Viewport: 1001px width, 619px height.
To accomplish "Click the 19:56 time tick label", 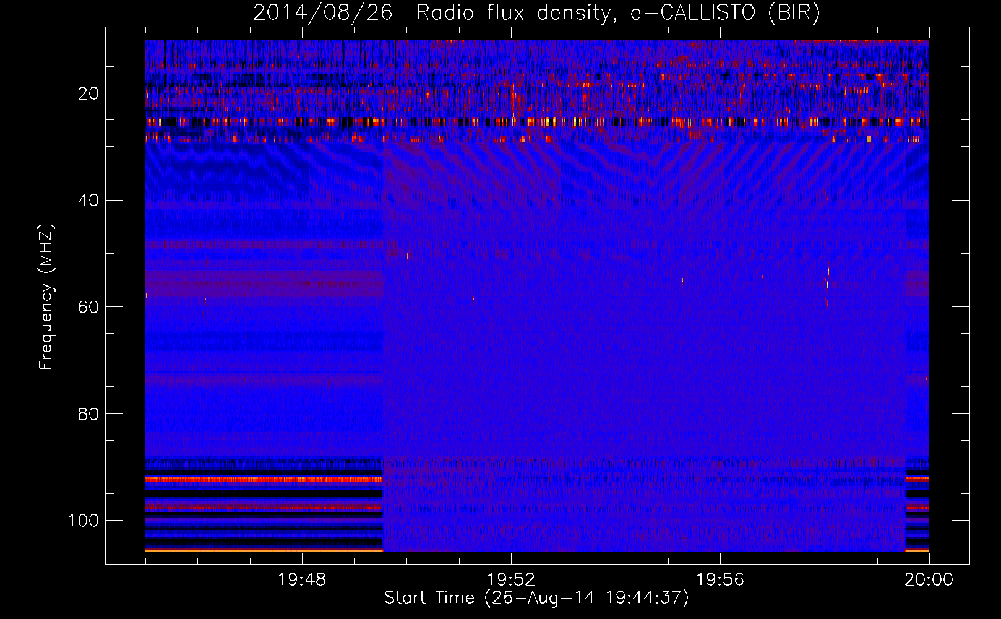I will tap(720, 580).
